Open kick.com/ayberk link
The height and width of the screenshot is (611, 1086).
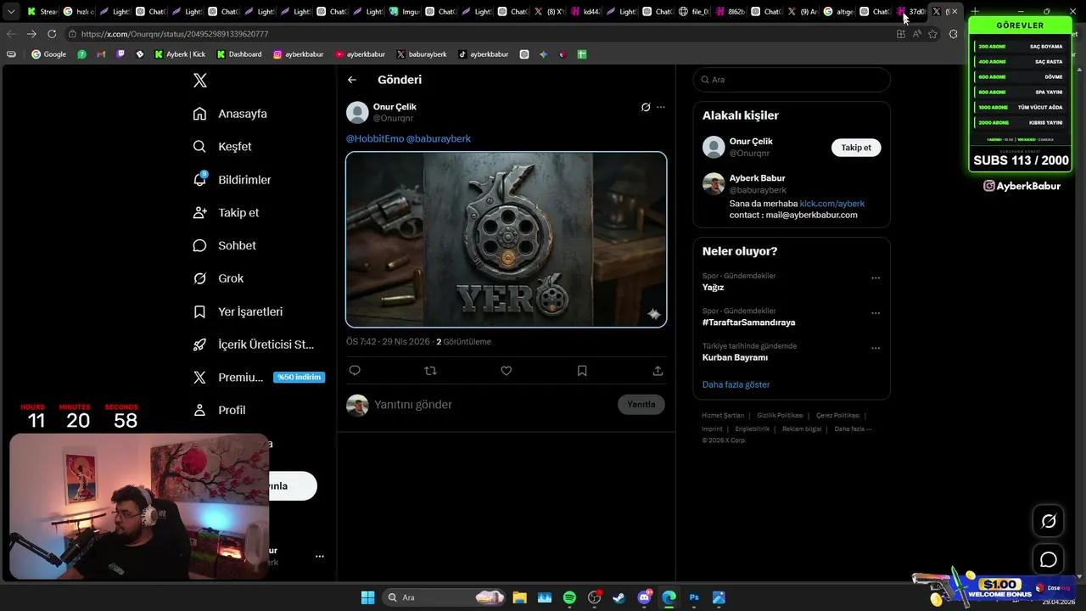(832, 204)
